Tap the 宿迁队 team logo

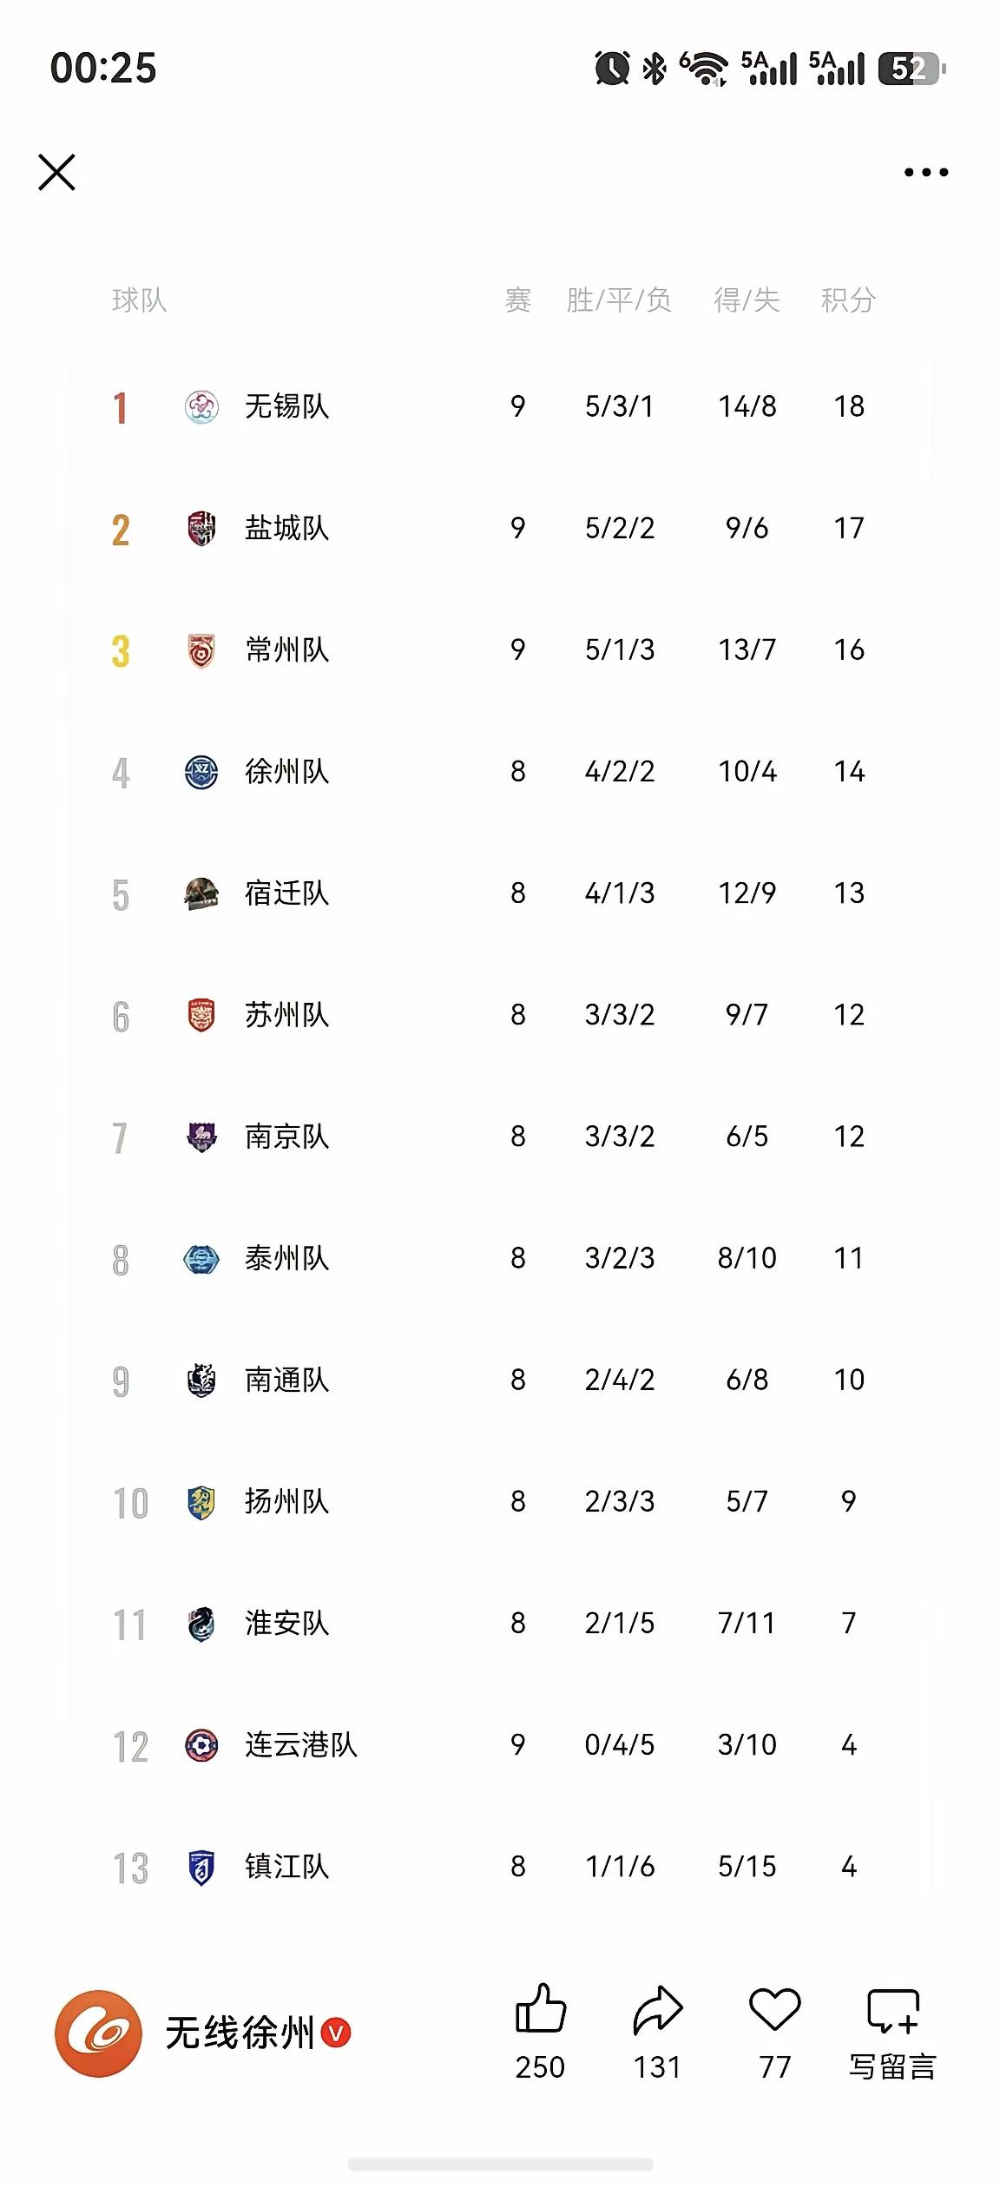201,893
